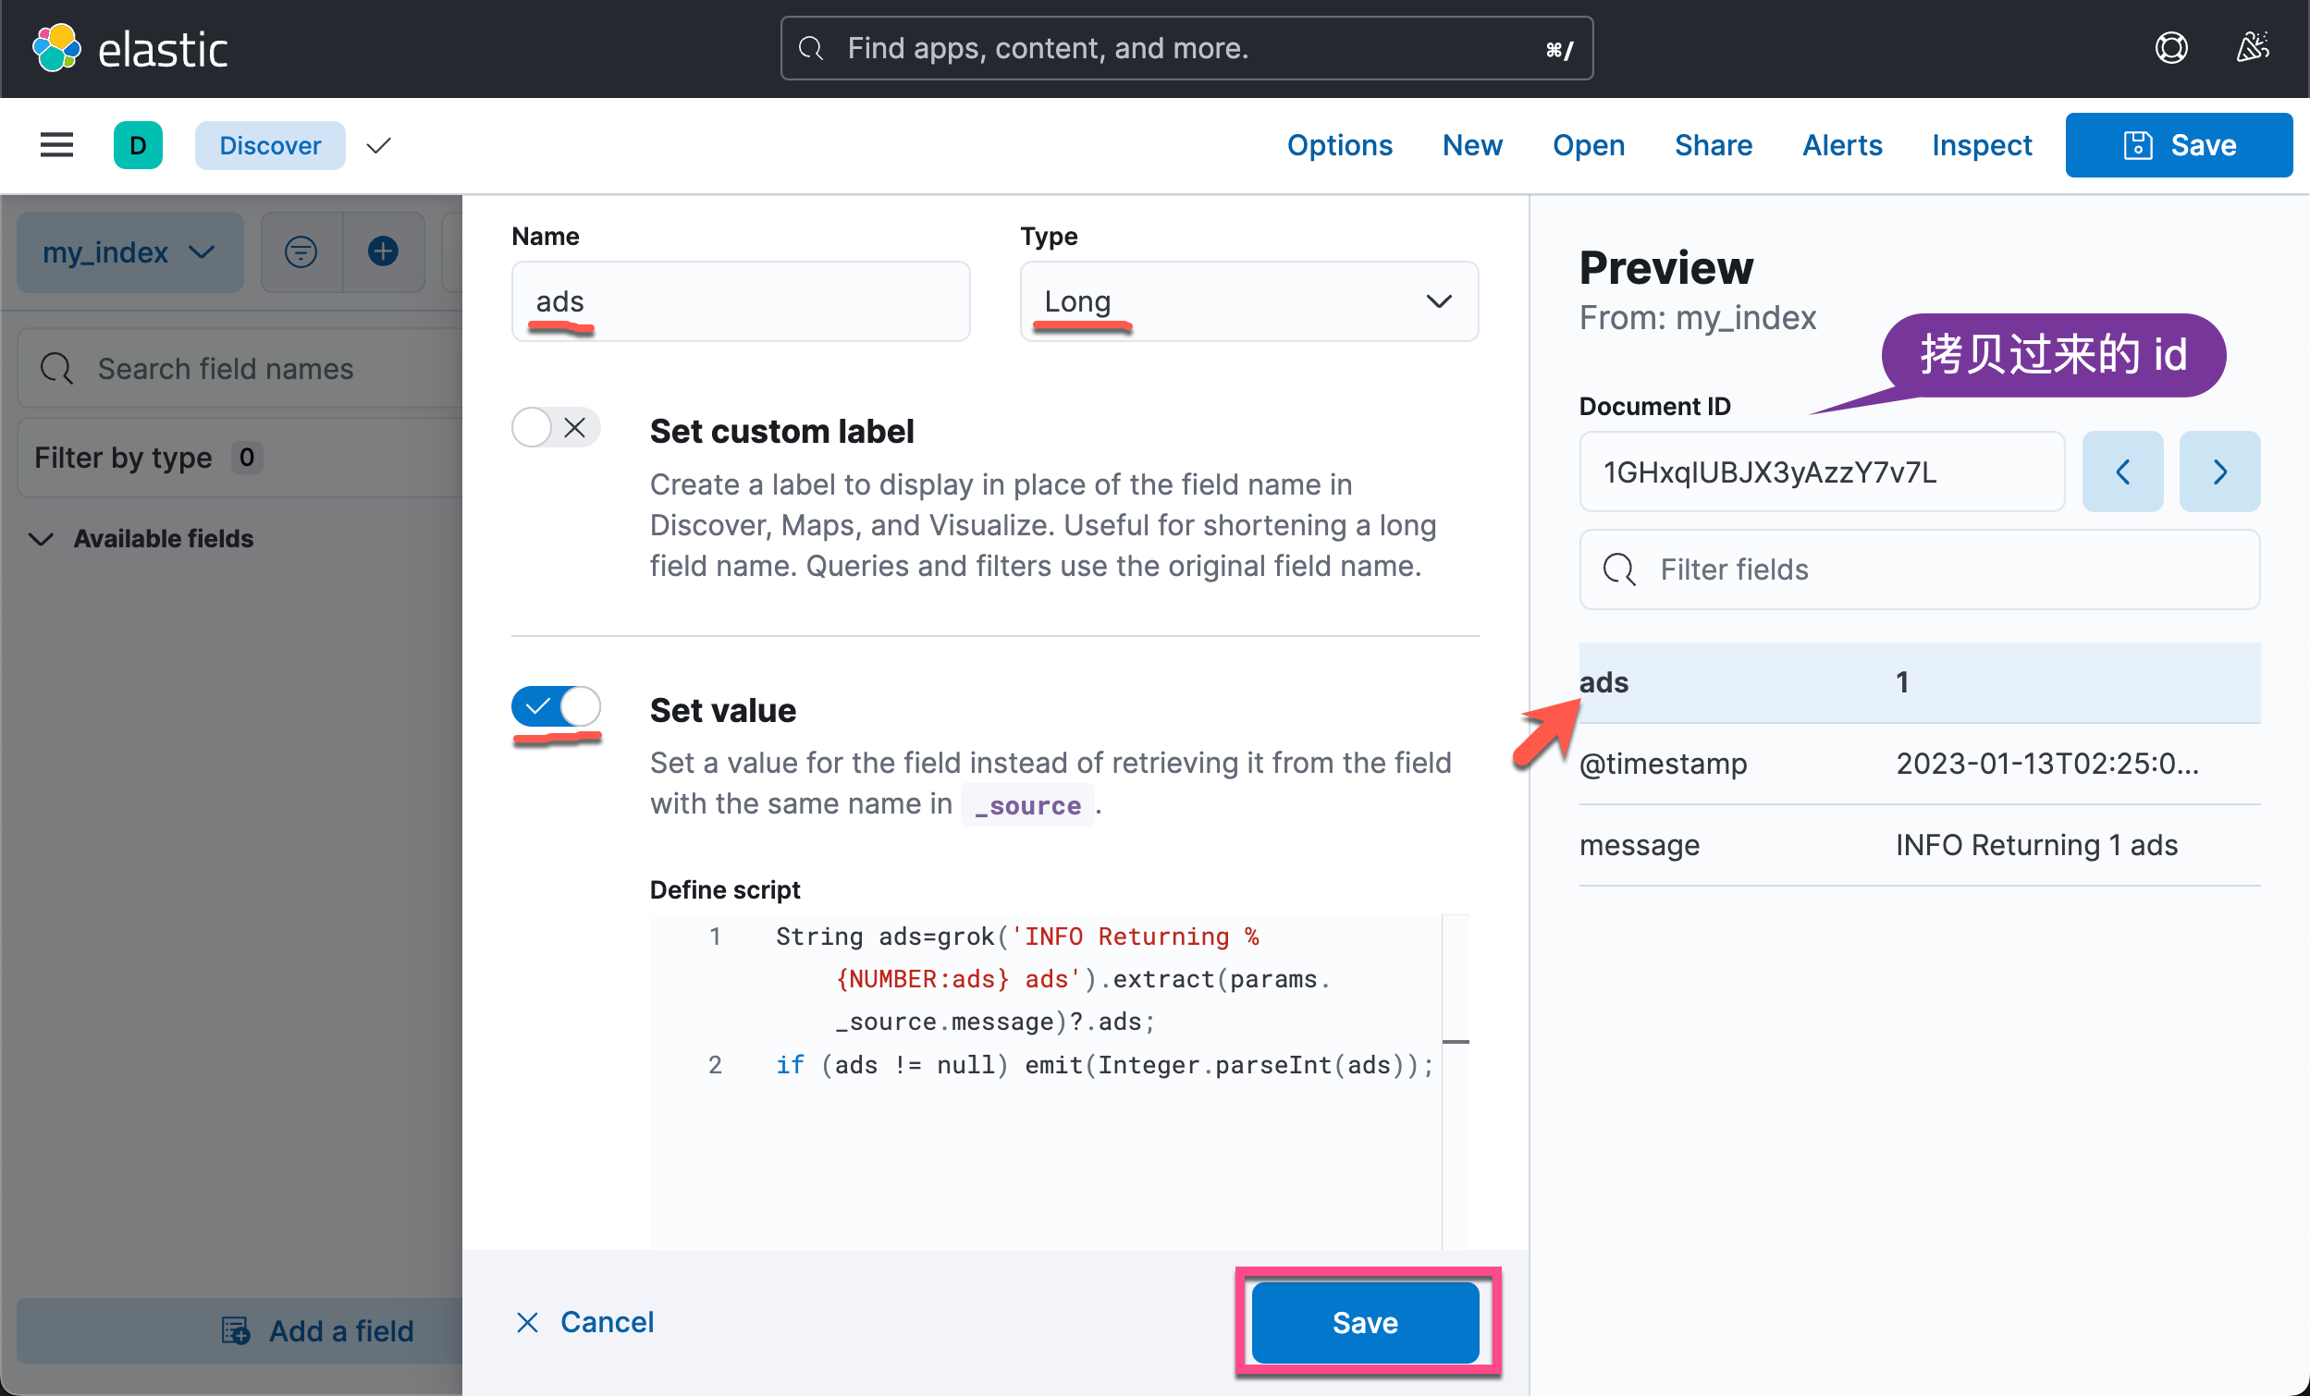2310x1396 pixels.
Task: Save the scripted field with the Save button
Action: 1365,1322
